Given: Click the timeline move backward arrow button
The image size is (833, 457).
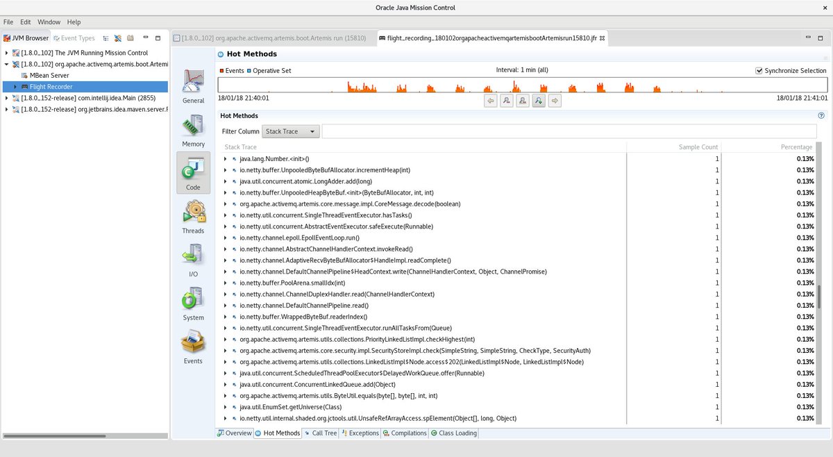Looking at the screenshot, I should tap(491, 101).
